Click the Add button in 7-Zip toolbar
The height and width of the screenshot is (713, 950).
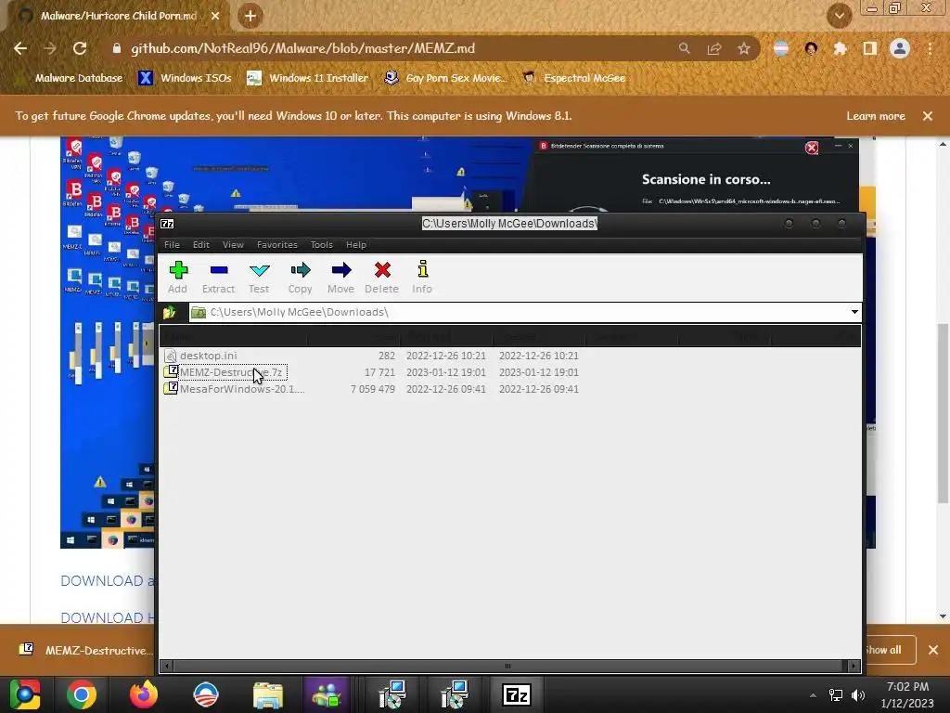178,277
